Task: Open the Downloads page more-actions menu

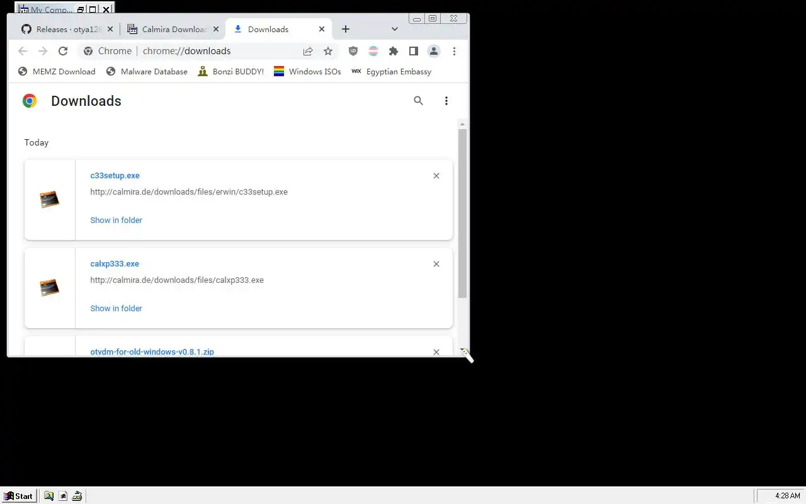Action: [446, 101]
